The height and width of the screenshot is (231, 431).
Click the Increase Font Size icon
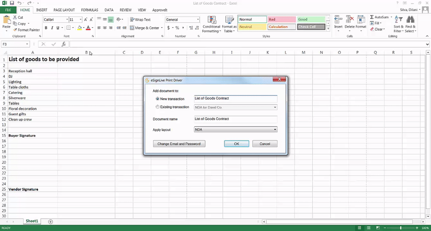point(85,19)
